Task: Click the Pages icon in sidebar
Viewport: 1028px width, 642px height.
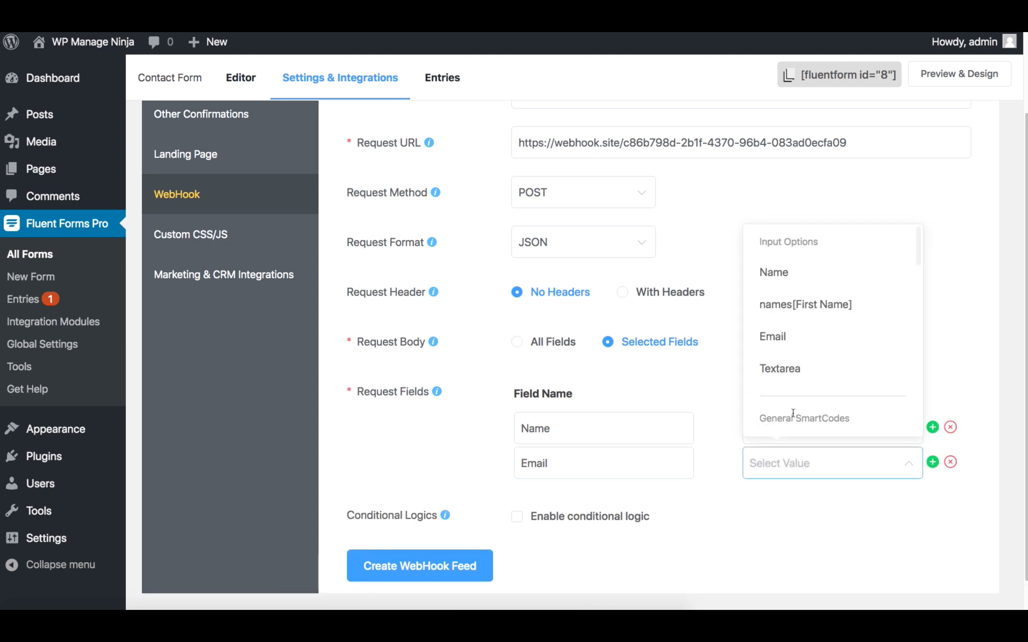Action: click(x=12, y=169)
